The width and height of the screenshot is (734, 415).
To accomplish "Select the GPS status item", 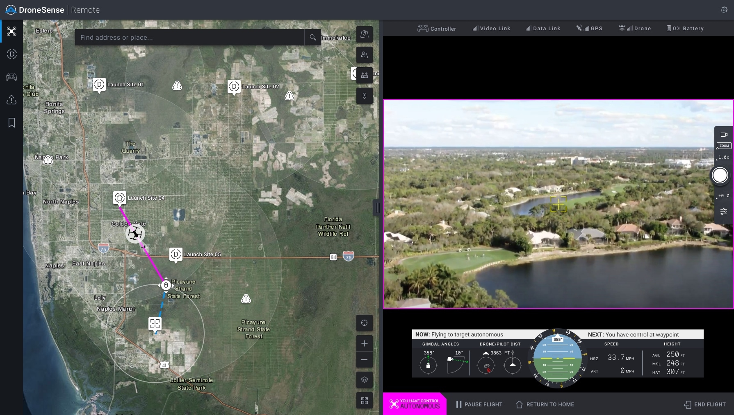I will coord(589,29).
